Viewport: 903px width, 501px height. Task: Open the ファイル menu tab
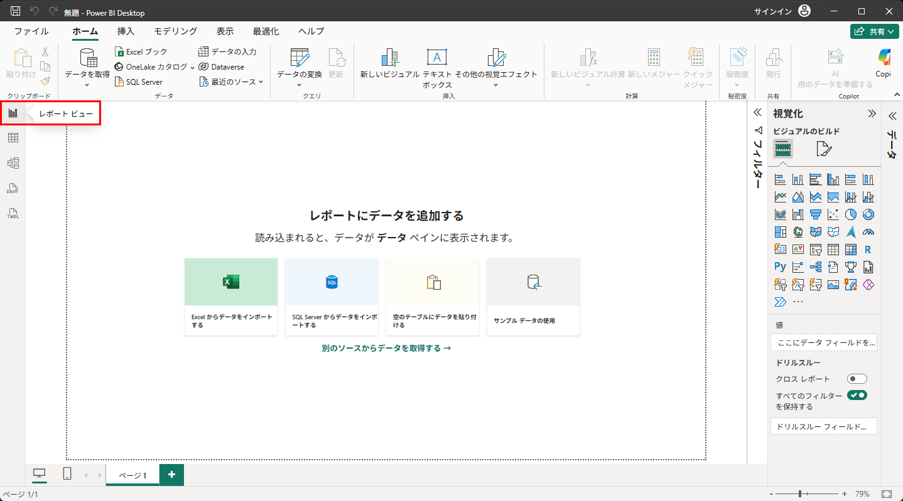tap(31, 31)
